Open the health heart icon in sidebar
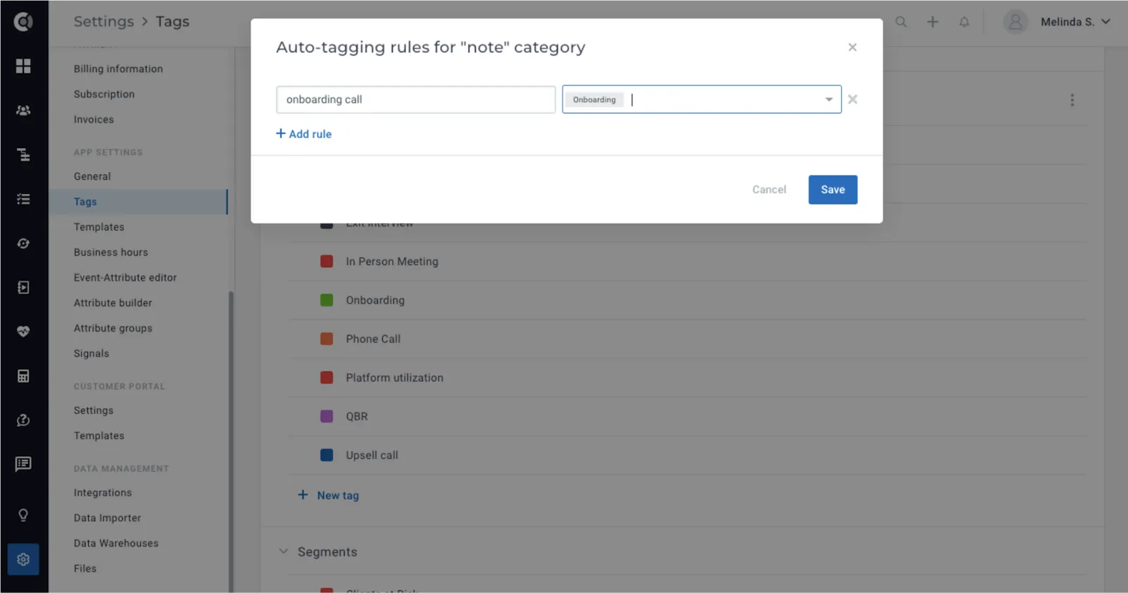The height and width of the screenshot is (593, 1128). click(x=23, y=331)
